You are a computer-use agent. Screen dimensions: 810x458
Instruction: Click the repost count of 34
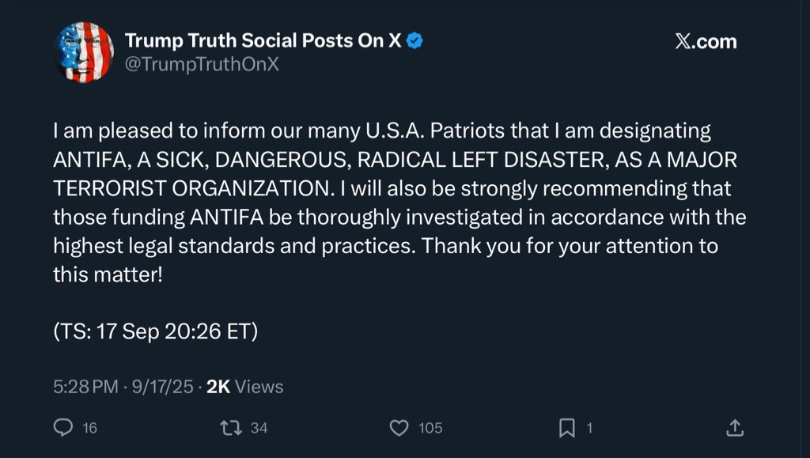pyautogui.click(x=259, y=428)
